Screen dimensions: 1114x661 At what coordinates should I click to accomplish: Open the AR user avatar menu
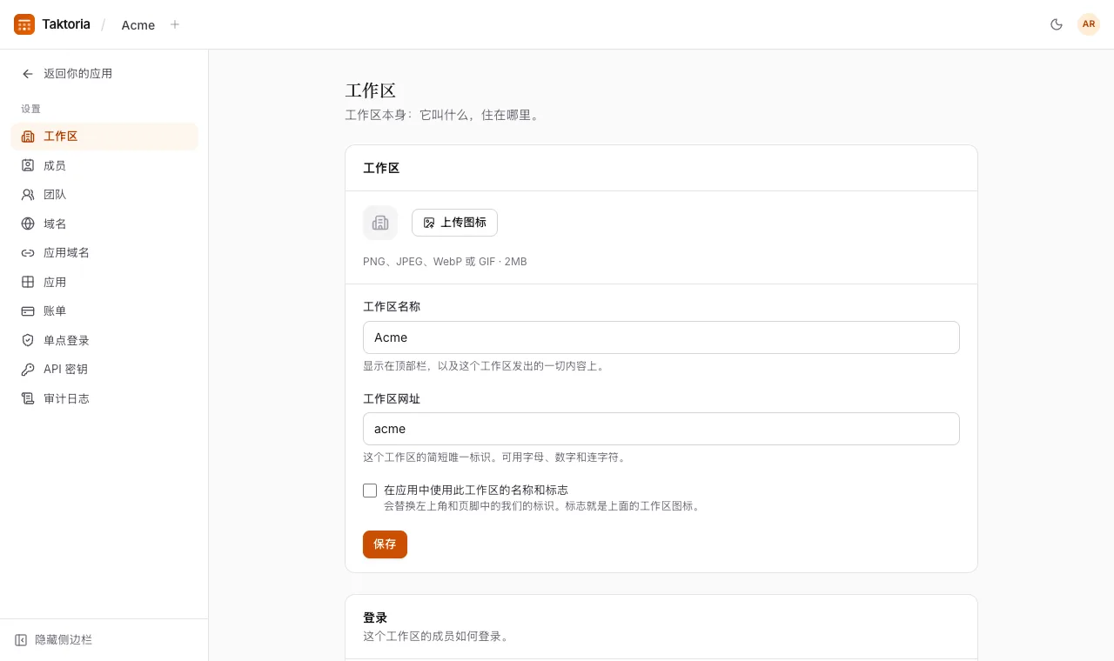click(1089, 24)
